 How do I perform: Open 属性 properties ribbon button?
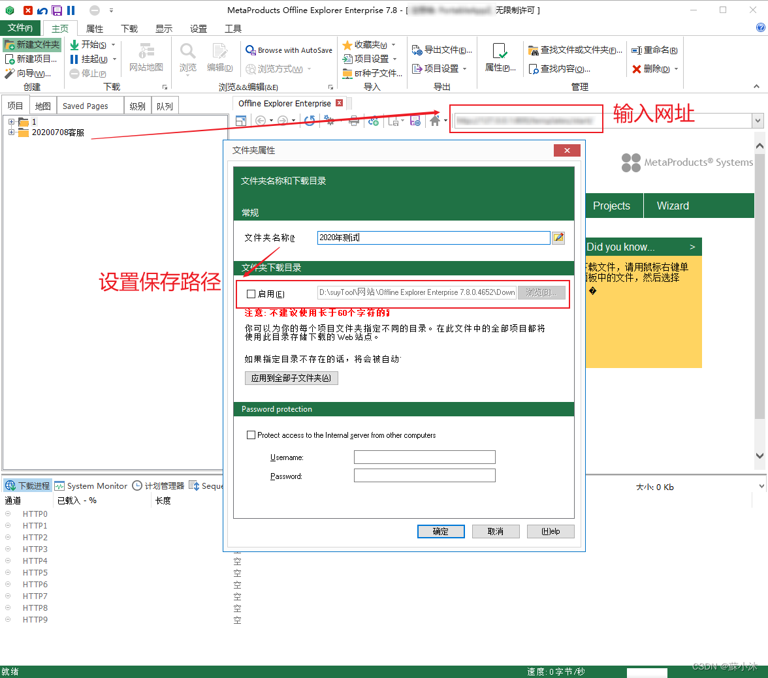point(500,58)
